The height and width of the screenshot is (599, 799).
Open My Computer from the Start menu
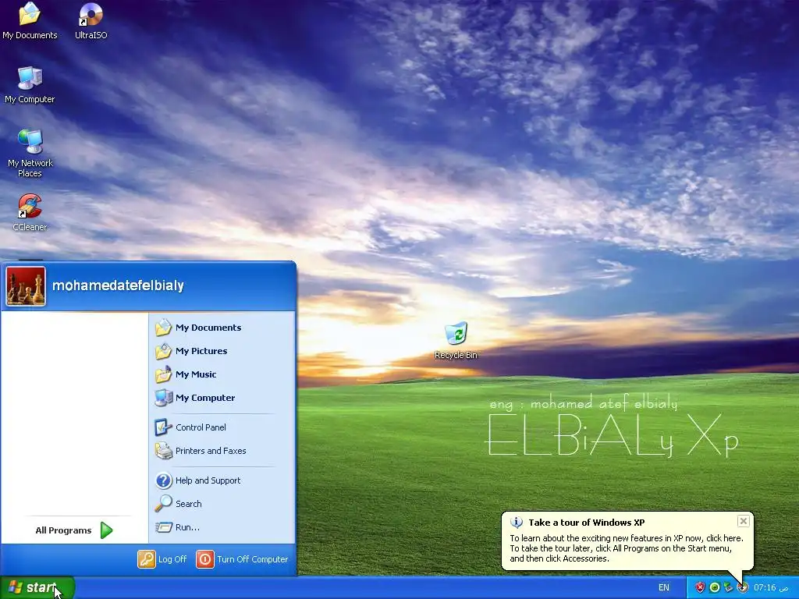click(205, 398)
